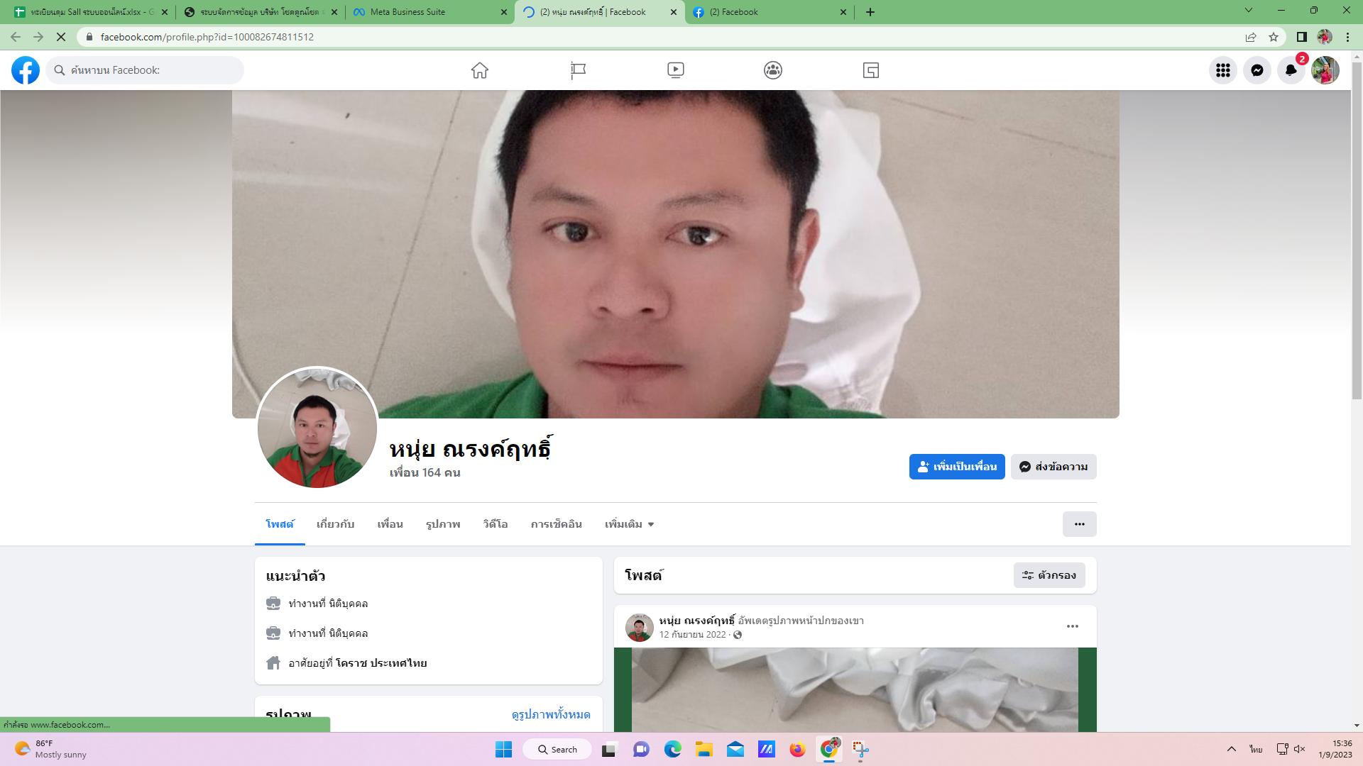
Task: Switch to the เกี่ยวกับ tab
Action: coord(335,524)
